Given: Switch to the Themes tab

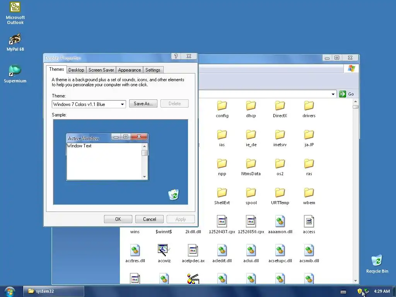Looking at the screenshot, I should 56,69.
